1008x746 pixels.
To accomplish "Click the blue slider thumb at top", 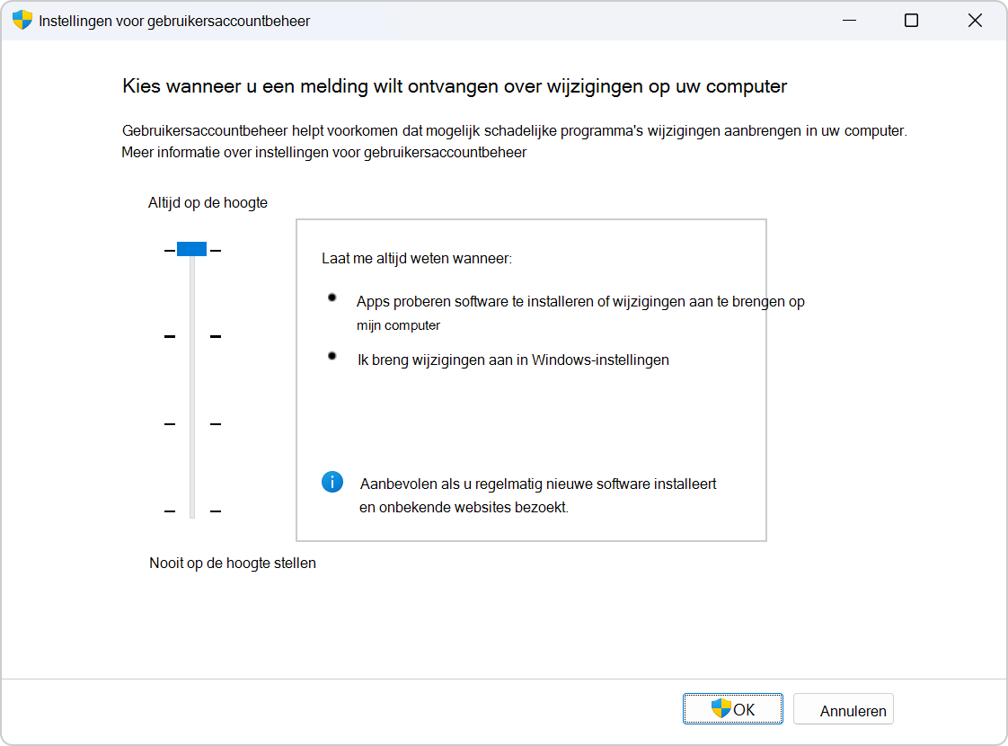I will pos(191,250).
